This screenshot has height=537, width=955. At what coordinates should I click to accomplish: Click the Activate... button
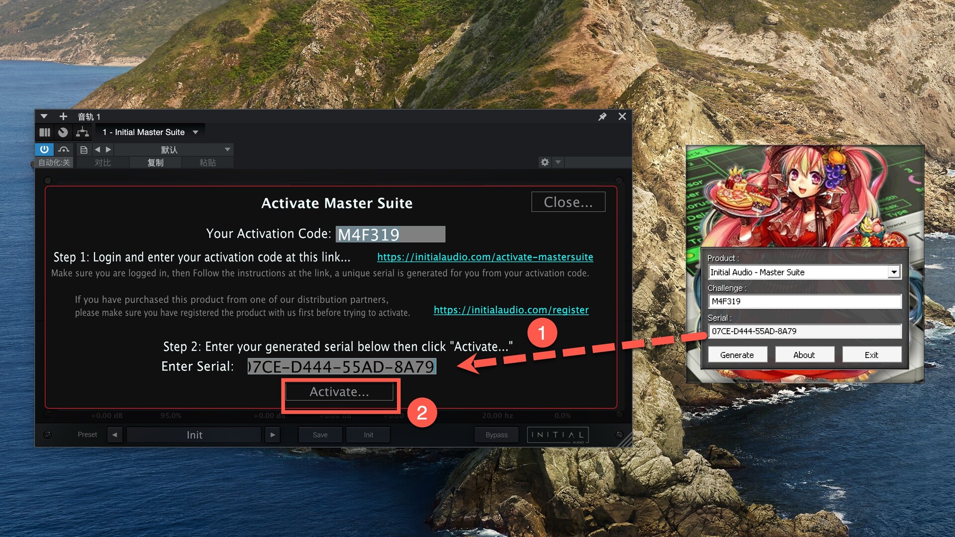pos(339,392)
